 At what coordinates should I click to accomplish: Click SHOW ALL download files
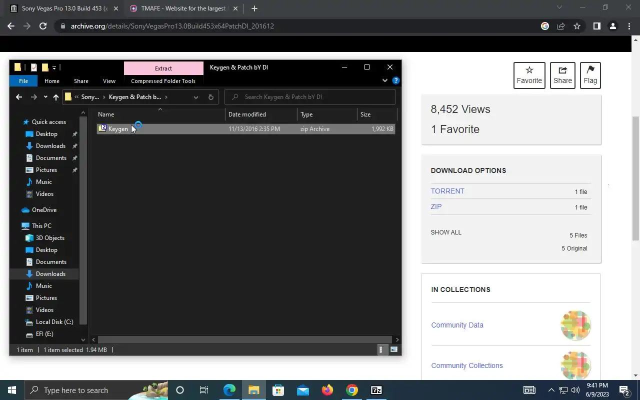446,232
